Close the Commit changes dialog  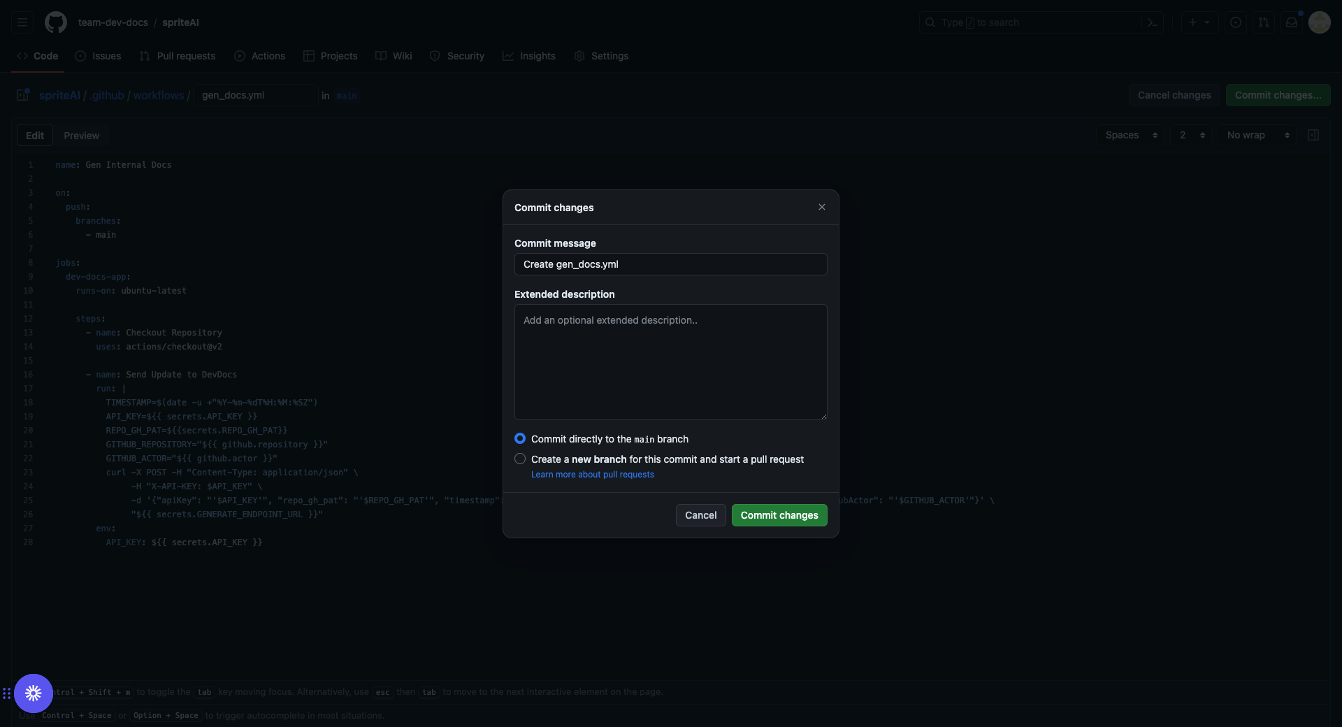coord(822,207)
